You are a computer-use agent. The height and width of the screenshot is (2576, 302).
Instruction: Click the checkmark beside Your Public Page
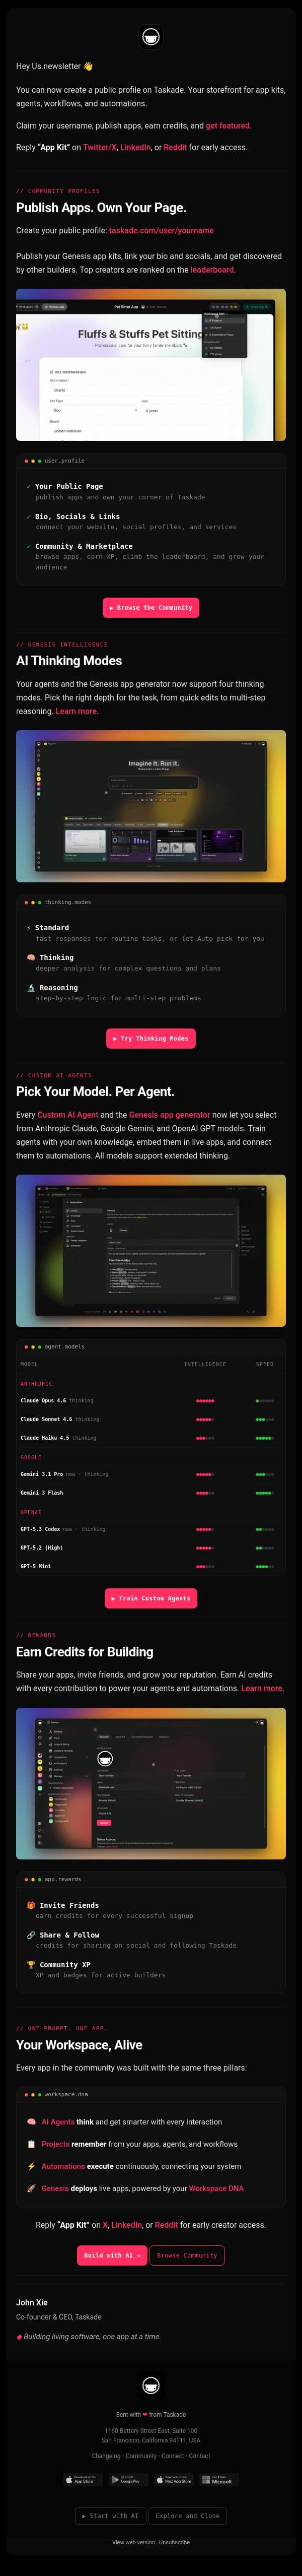click(29, 486)
